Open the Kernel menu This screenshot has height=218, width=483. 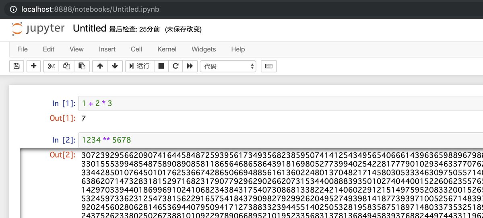167,49
